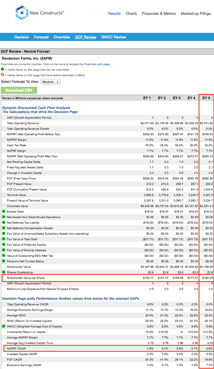This screenshot has height=369, width=214.
Task: Click the Economic Earnings CAGR label
Action: pyautogui.click(x=24, y=365)
